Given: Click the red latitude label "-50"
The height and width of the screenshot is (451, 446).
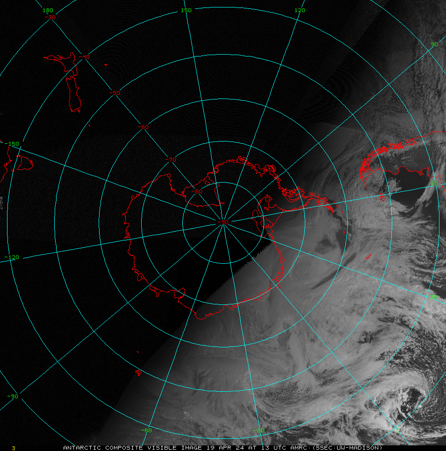Looking at the screenshot, I should point(115,93).
